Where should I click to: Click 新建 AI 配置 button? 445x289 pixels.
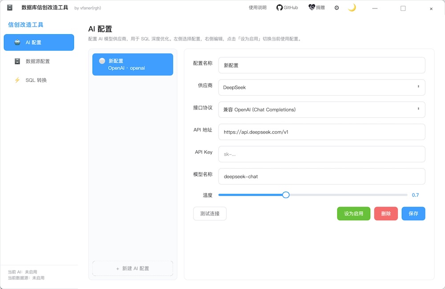point(133,268)
